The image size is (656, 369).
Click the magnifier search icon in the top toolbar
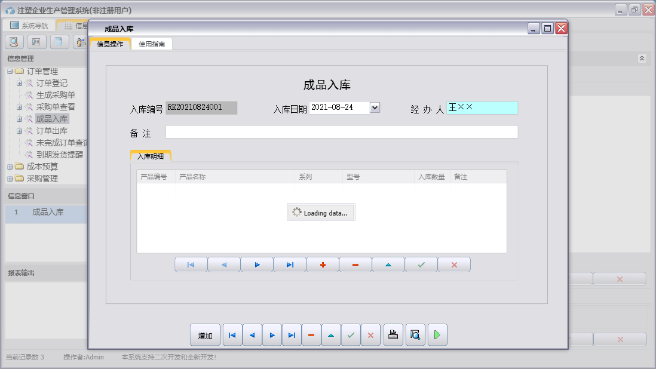coord(13,41)
